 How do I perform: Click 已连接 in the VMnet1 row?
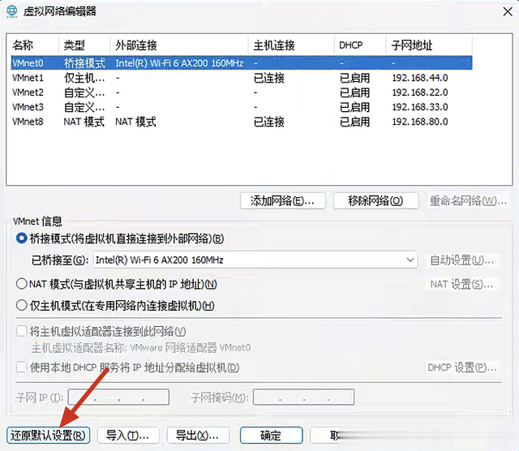pyautogui.click(x=269, y=78)
